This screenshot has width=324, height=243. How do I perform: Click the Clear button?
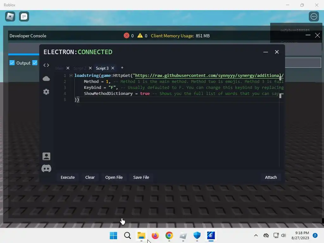(x=90, y=177)
